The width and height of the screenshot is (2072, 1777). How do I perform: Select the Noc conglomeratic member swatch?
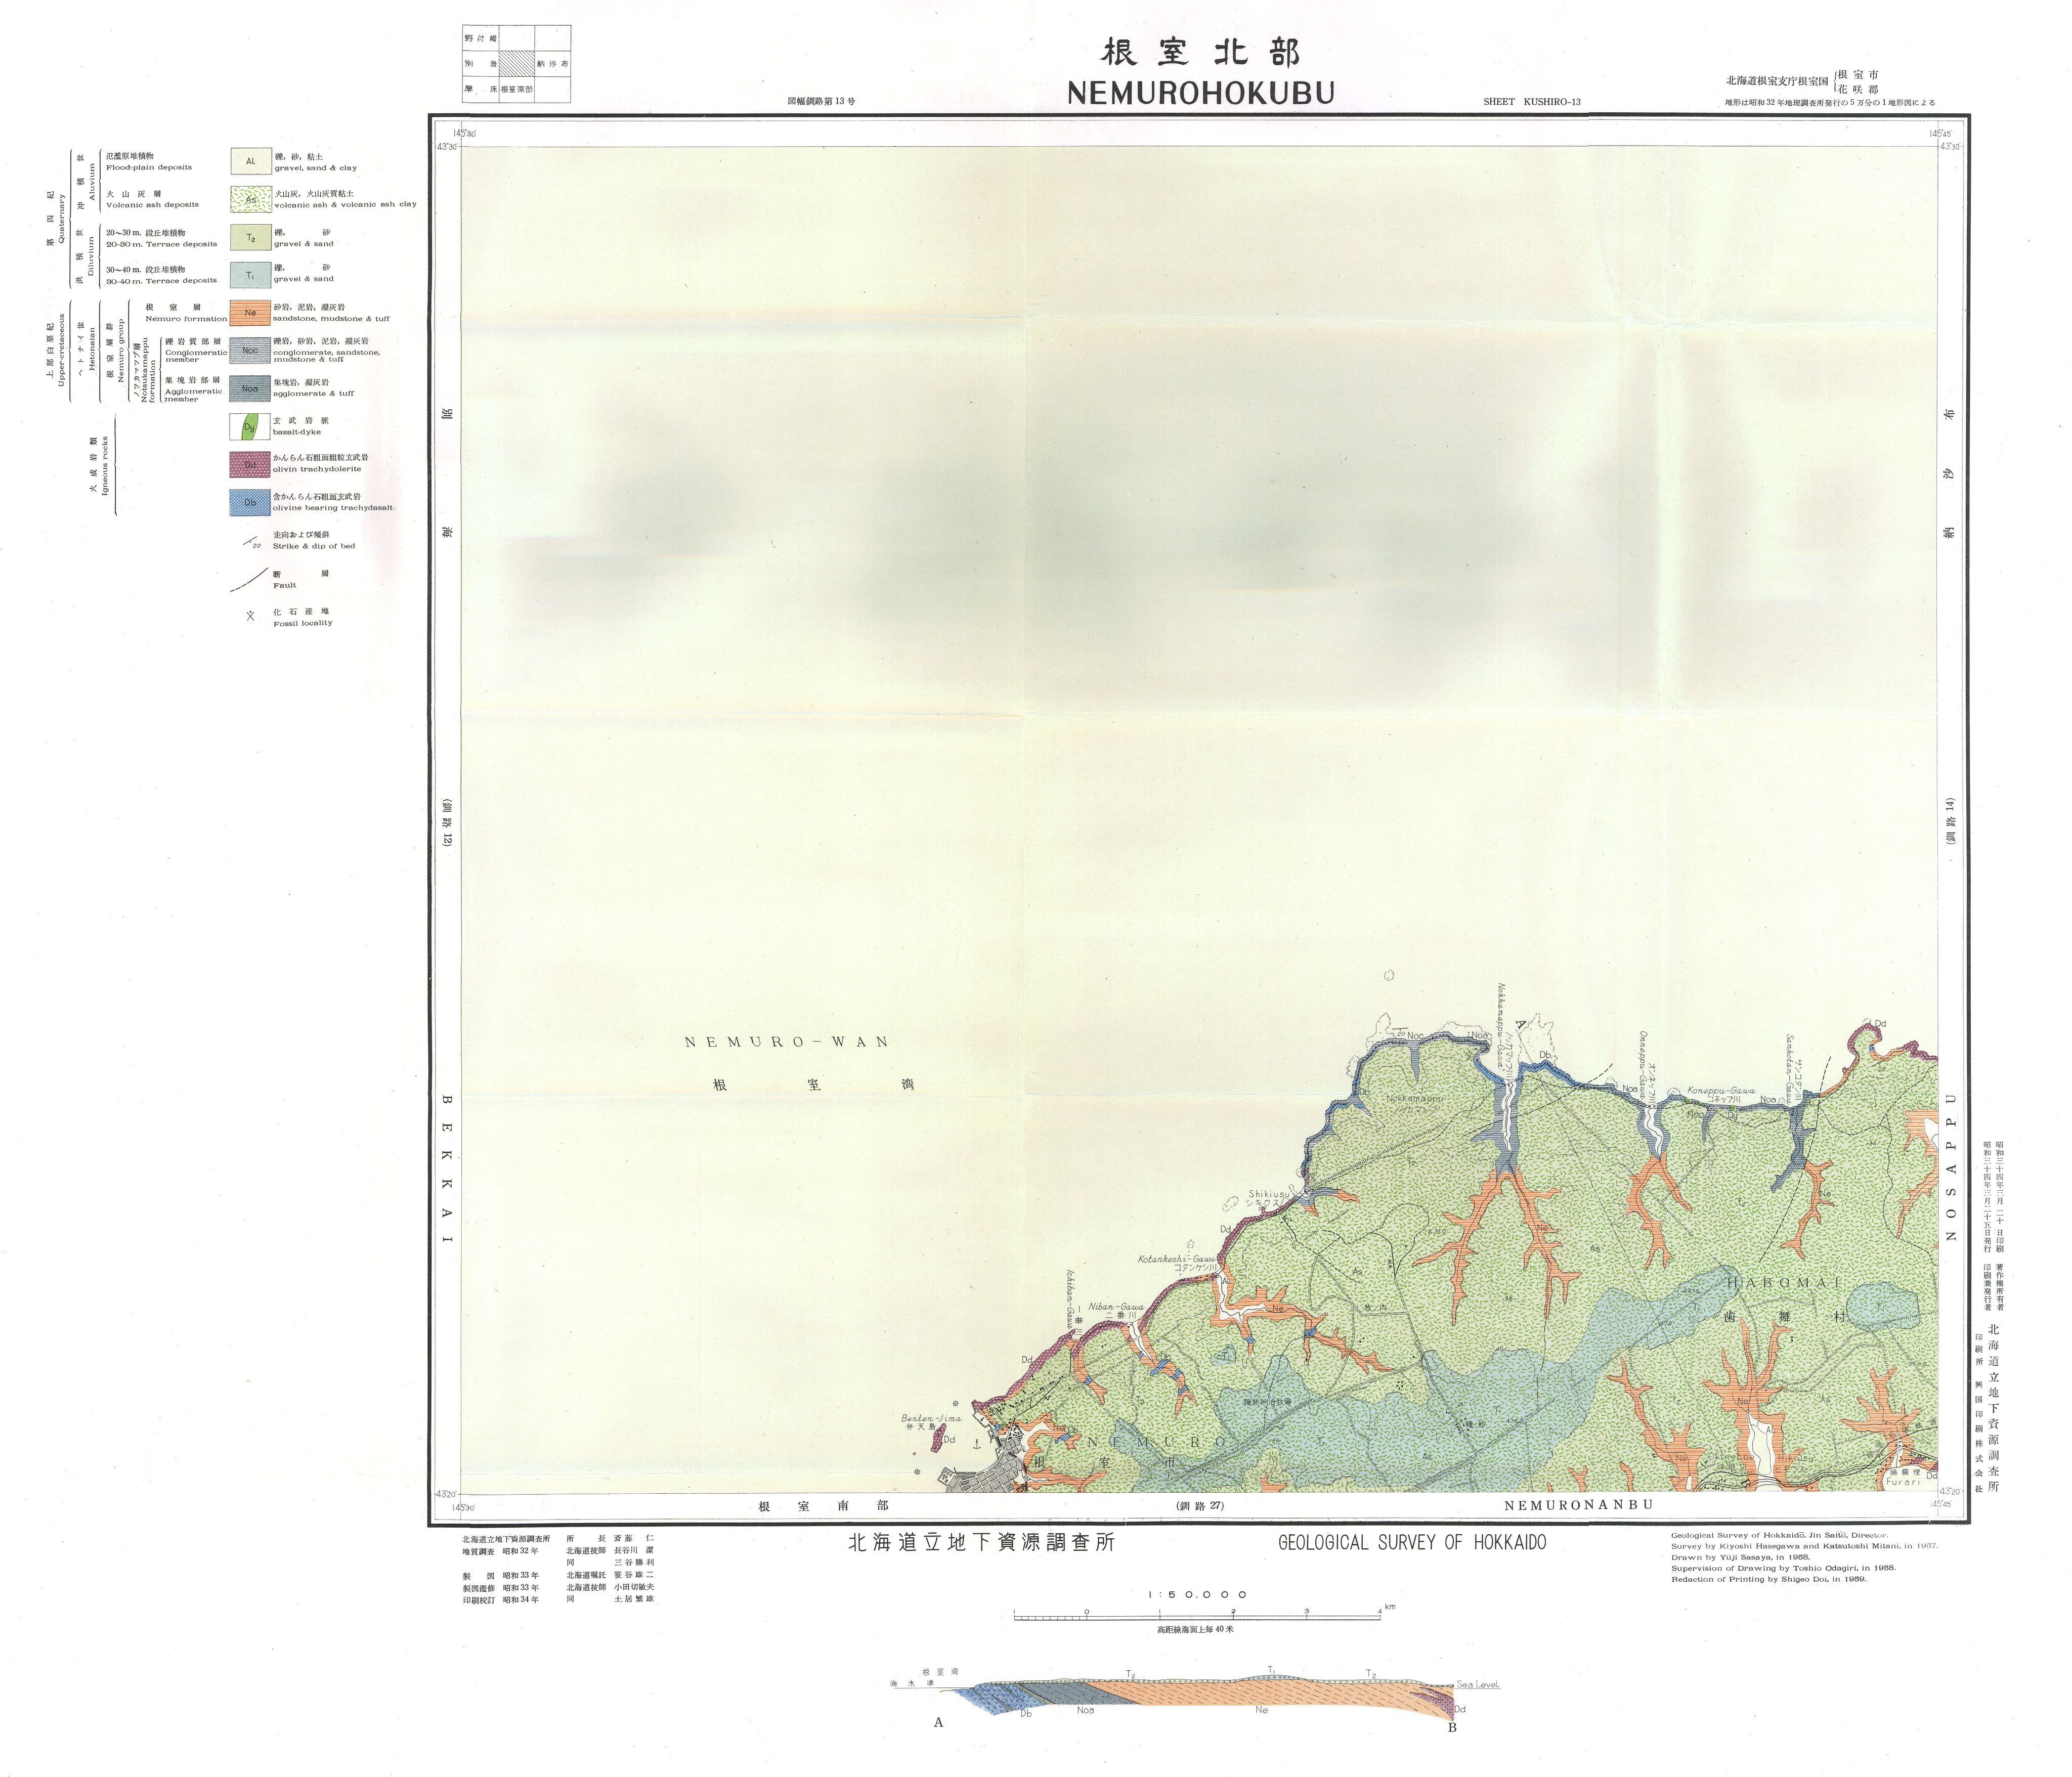point(250,350)
